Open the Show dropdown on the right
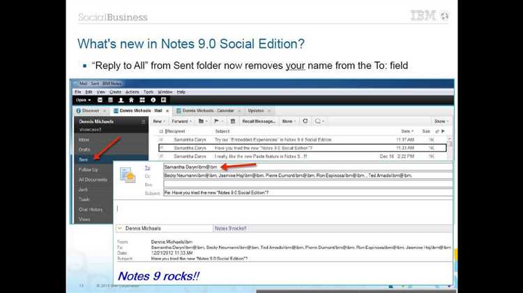 click(440, 121)
